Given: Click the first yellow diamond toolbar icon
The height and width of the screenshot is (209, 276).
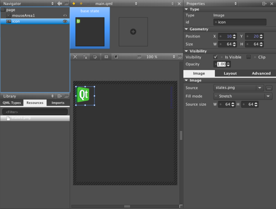Looking at the screenshot, I should click(x=74, y=3).
